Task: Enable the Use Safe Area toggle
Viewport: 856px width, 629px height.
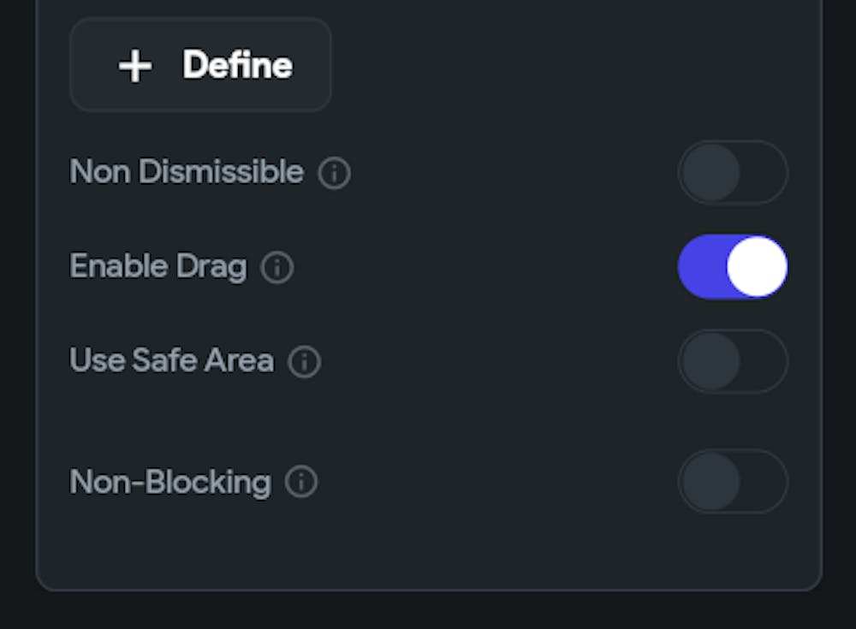Action: pyautogui.click(x=732, y=361)
